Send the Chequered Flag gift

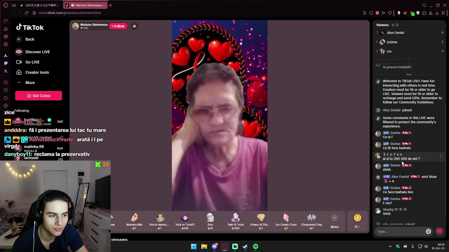311,221
